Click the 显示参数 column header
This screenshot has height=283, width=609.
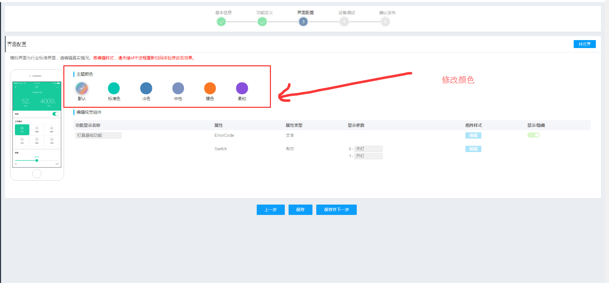click(356, 125)
